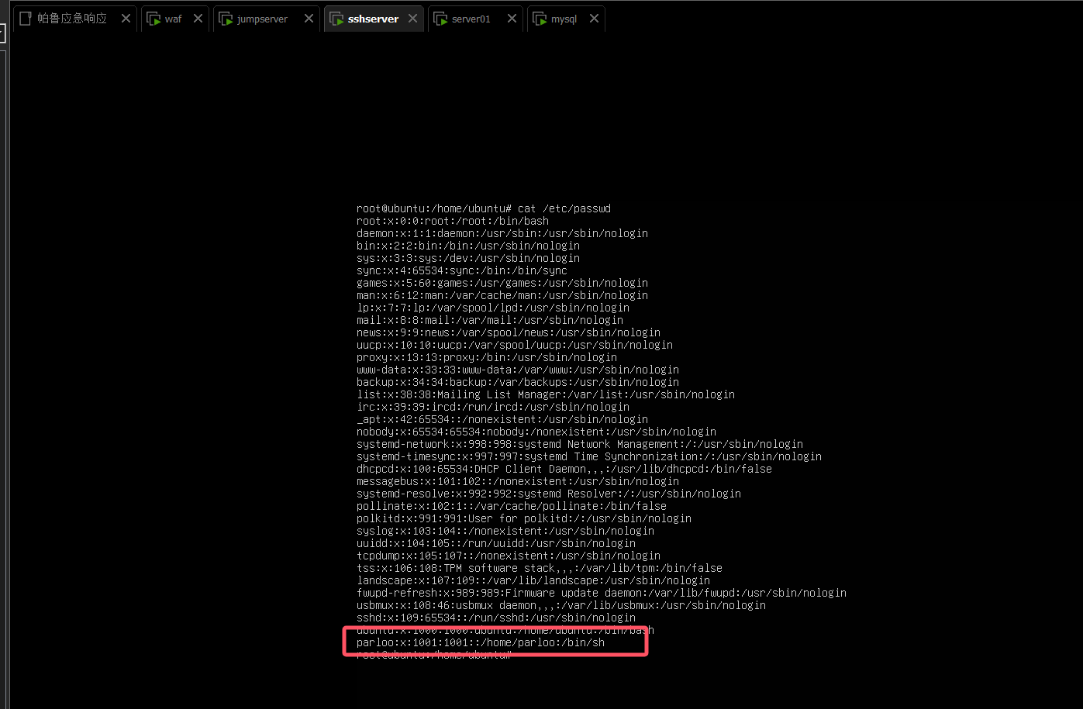Close the waf tab
Screen dimensions: 1083x709
(198, 19)
